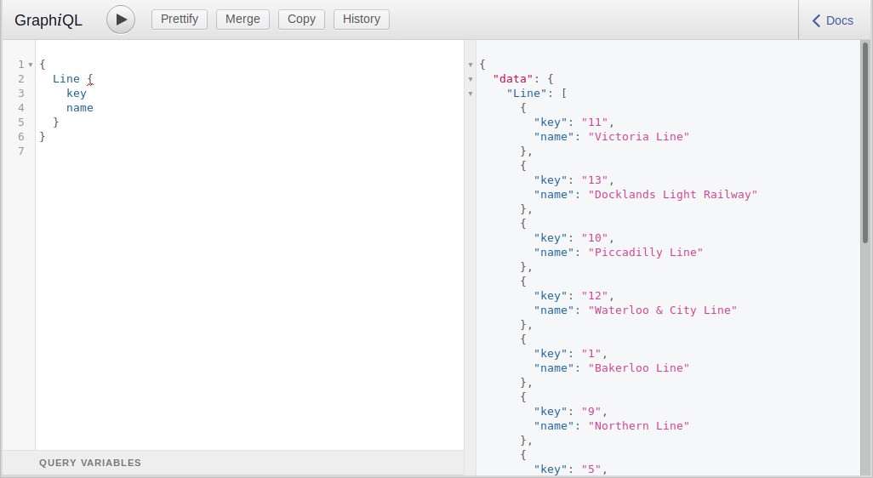Screen dimensions: 873x478
Task: Collapse the root object in the result pane
Action: (470, 65)
